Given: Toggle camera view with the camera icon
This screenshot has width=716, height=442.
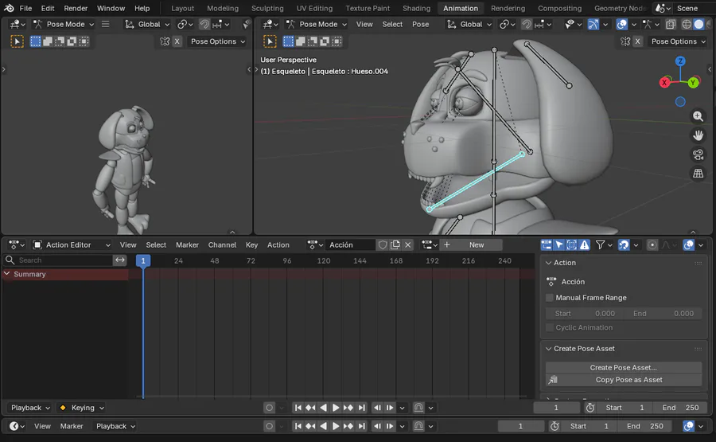Looking at the screenshot, I should (x=698, y=155).
